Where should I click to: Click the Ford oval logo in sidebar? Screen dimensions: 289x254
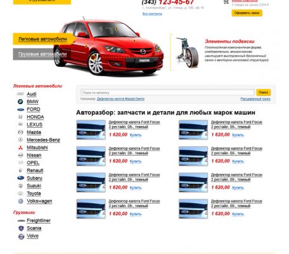tap(20, 109)
